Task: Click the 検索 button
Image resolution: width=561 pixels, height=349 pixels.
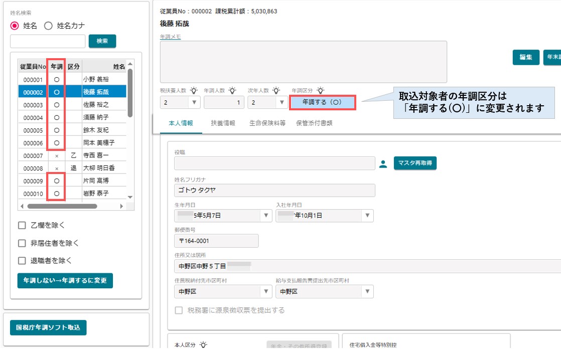Action: pyautogui.click(x=102, y=41)
